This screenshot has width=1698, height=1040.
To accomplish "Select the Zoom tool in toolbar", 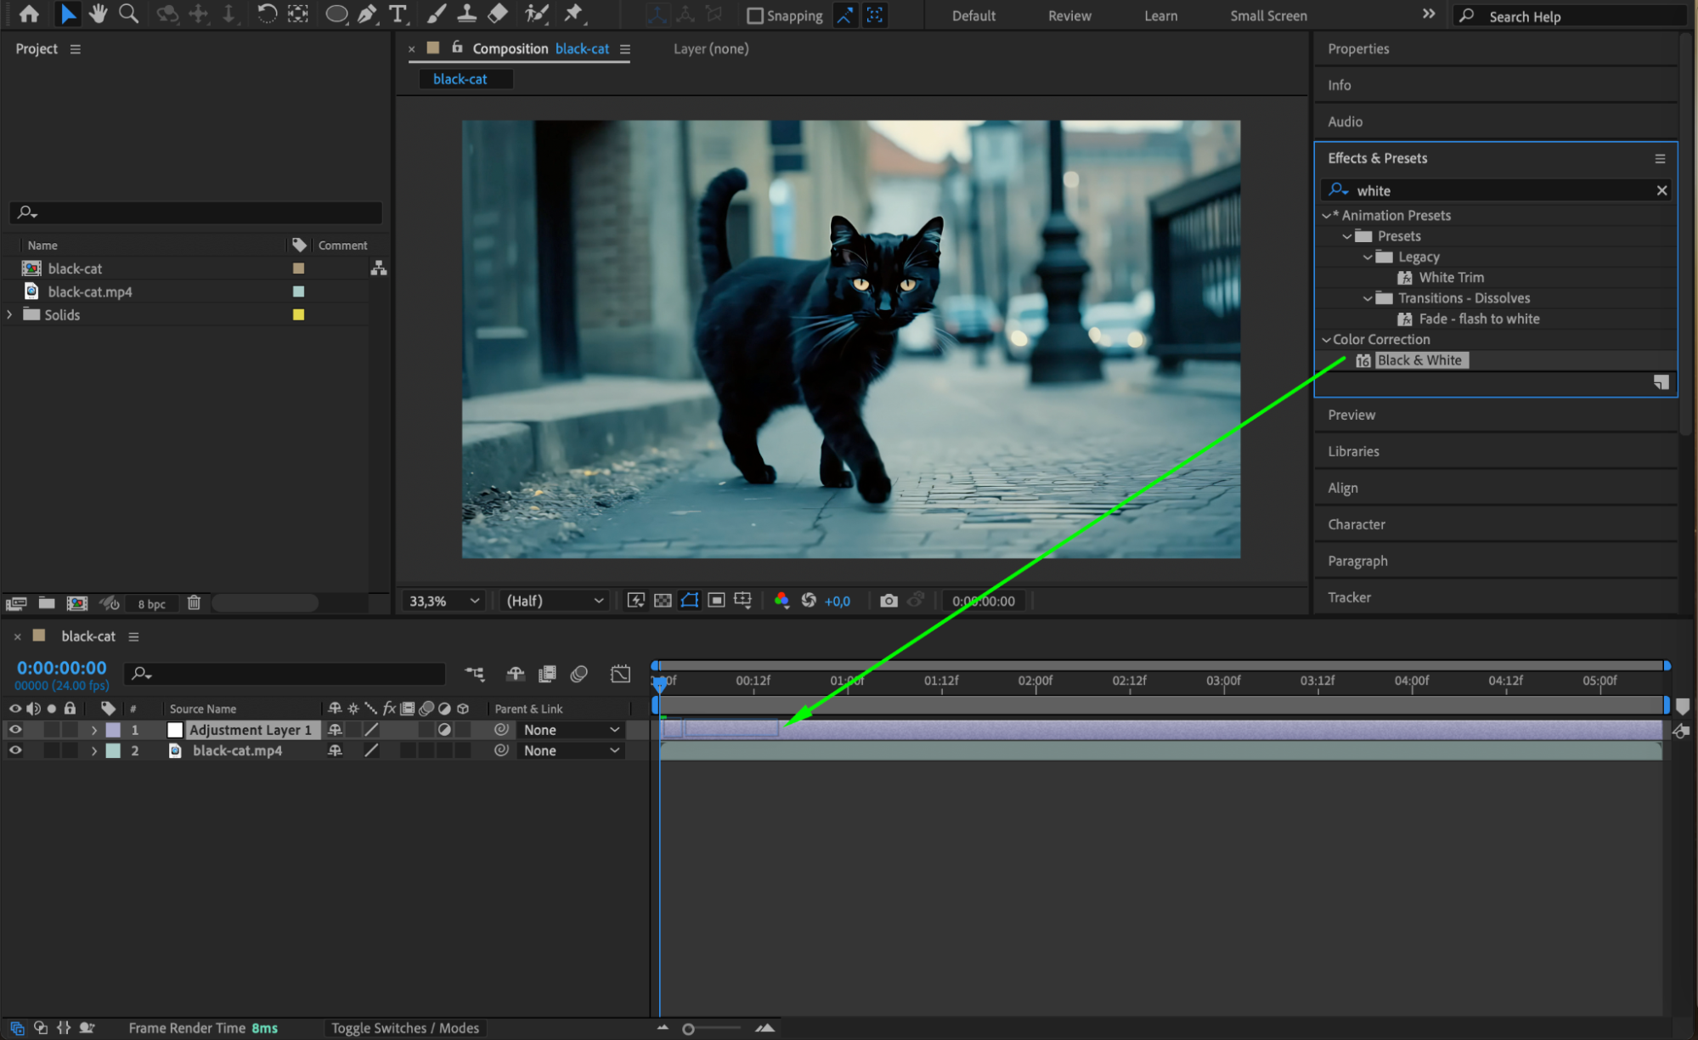I will point(128,14).
